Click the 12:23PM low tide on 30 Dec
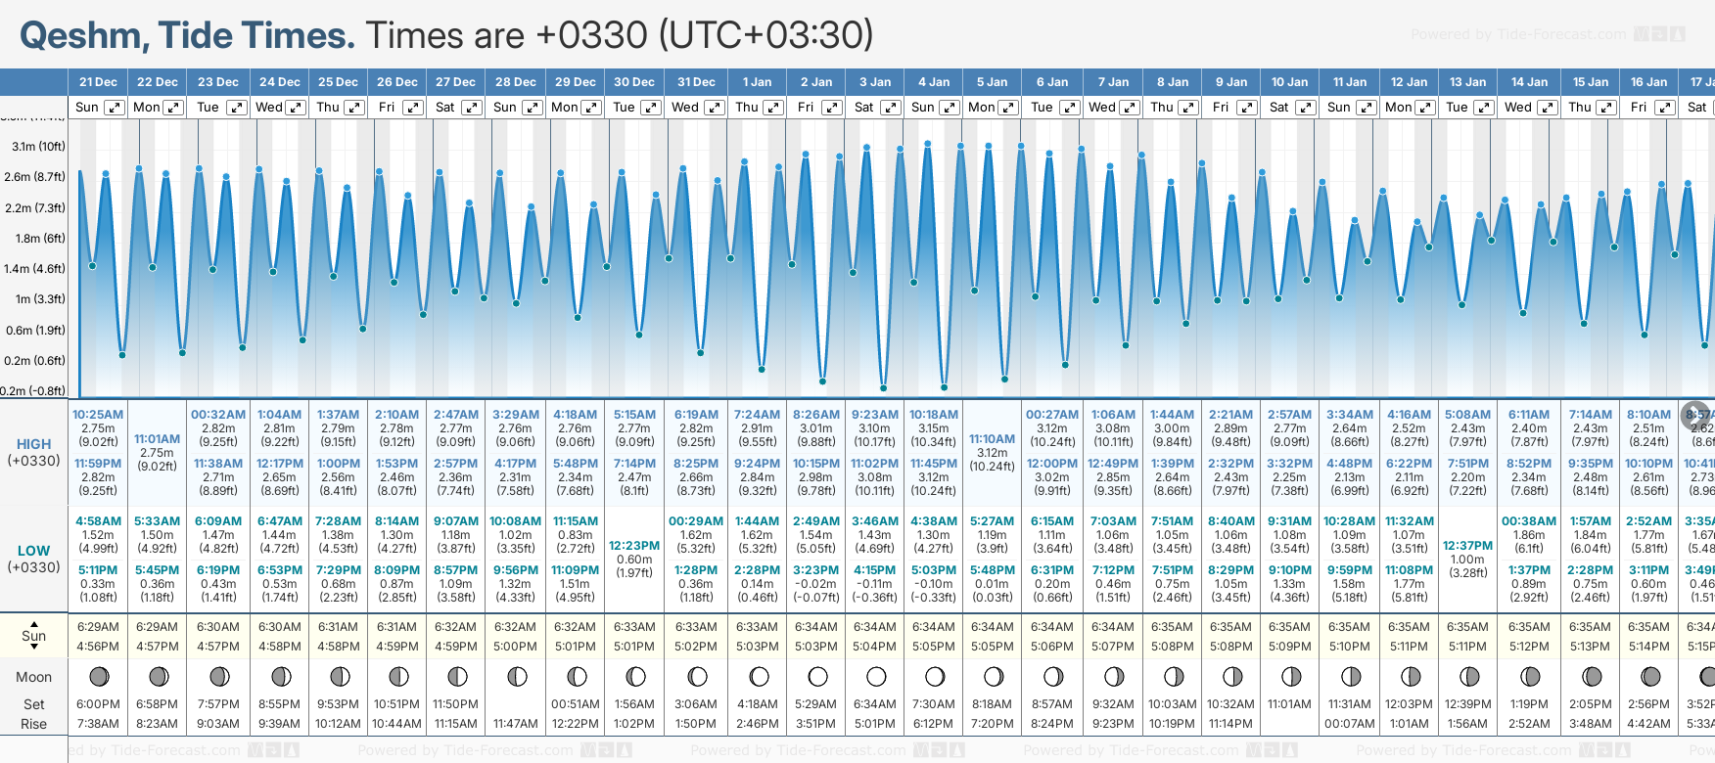This screenshot has height=763, width=1715. coord(634,546)
